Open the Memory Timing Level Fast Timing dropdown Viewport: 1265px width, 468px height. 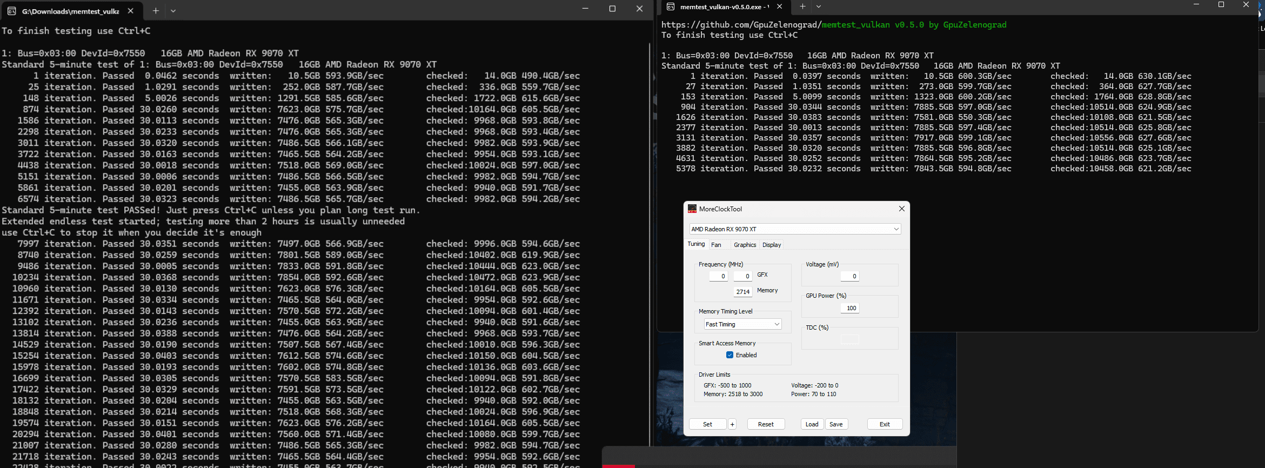coord(742,324)
